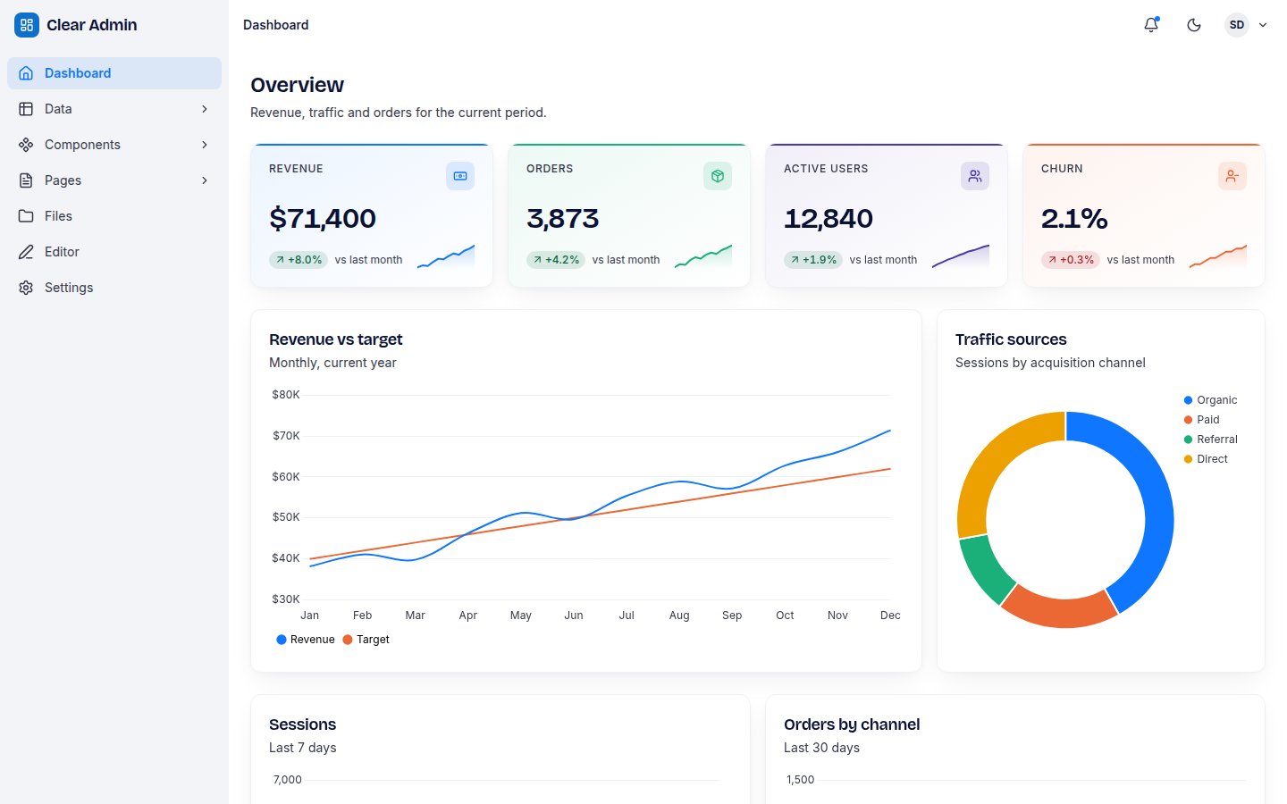Click the Data table icon in sidebar
Screen dimensions: 1287x804
click(26, 109)
